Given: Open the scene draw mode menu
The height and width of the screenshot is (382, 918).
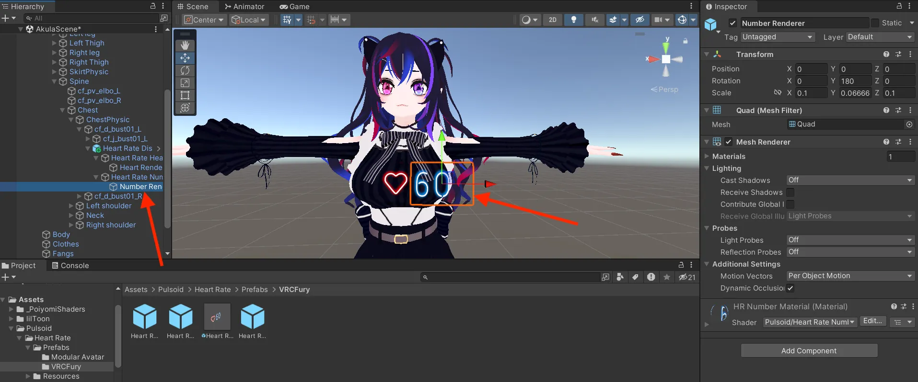Looking at the screenshot, I should [x=530, y=20].
